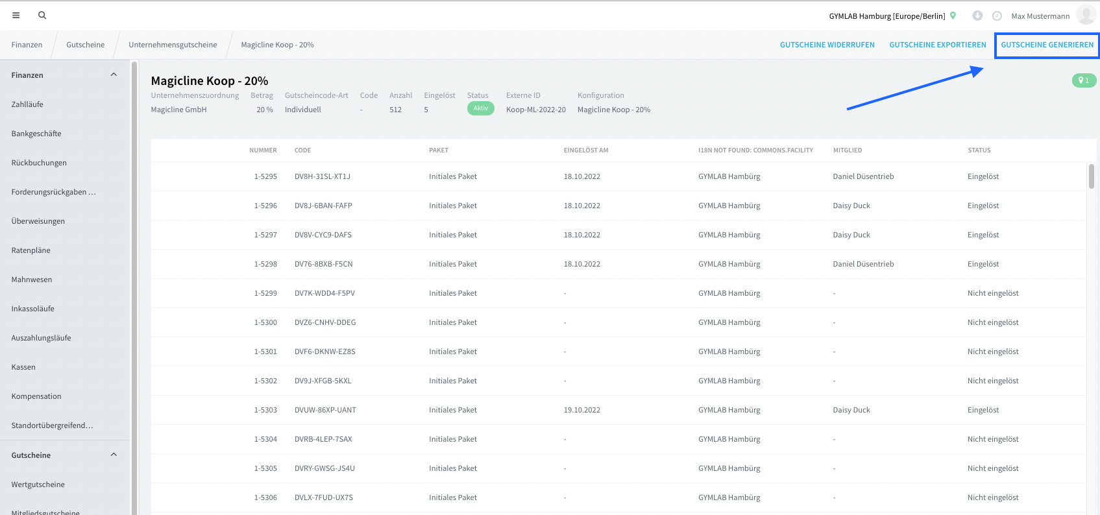
Task: Click the Aktiv status badge
Action: click(480, 108)
